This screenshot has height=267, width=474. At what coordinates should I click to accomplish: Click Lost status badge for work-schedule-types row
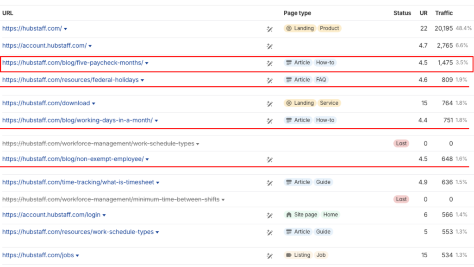pyautogui.click(x=401, y=144)
